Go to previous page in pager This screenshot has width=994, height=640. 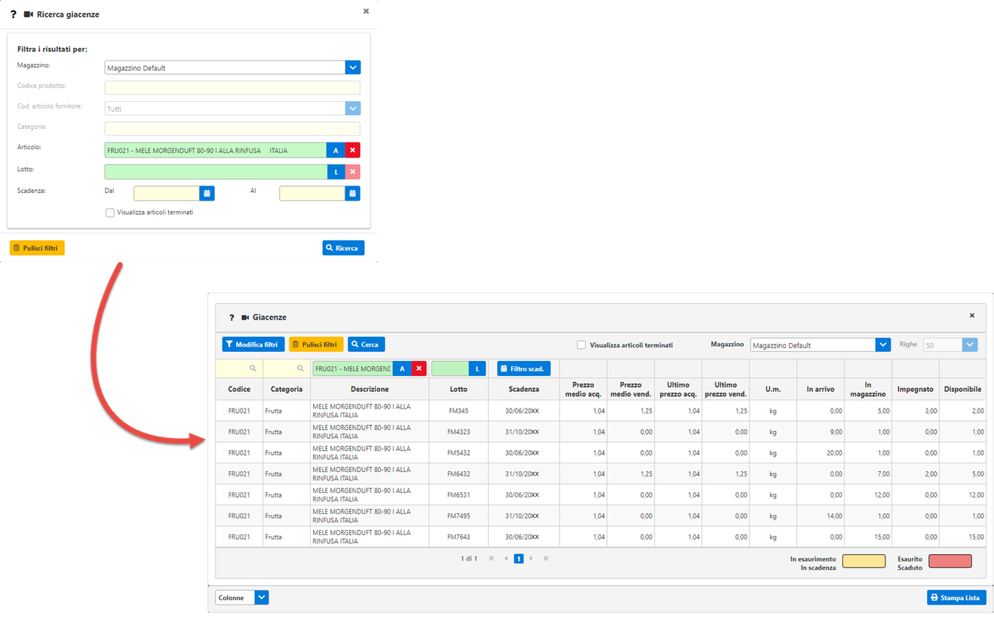[x=506, y=559]
